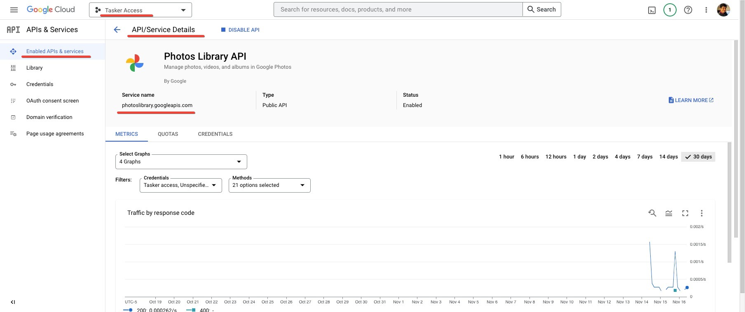Reset zoom on the traffic chart

pos(652,213)
